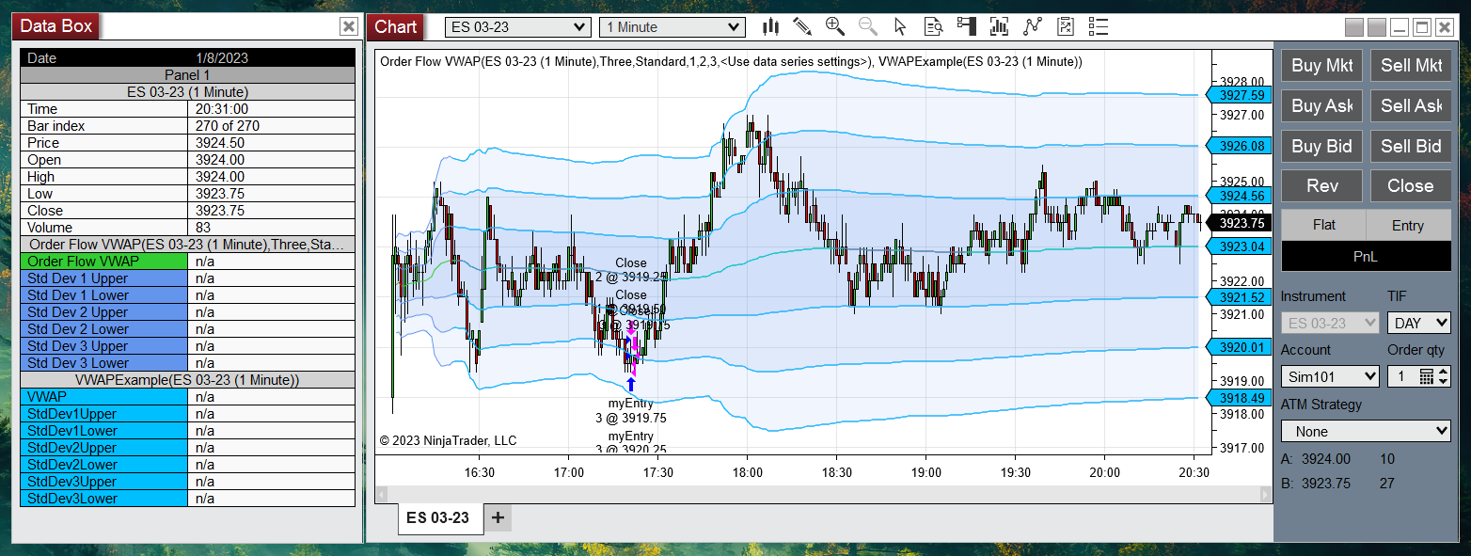The image size is (1471, 556).
Task: Toggle the Data Box toolbar icon
Action: (x=933, y=26)
